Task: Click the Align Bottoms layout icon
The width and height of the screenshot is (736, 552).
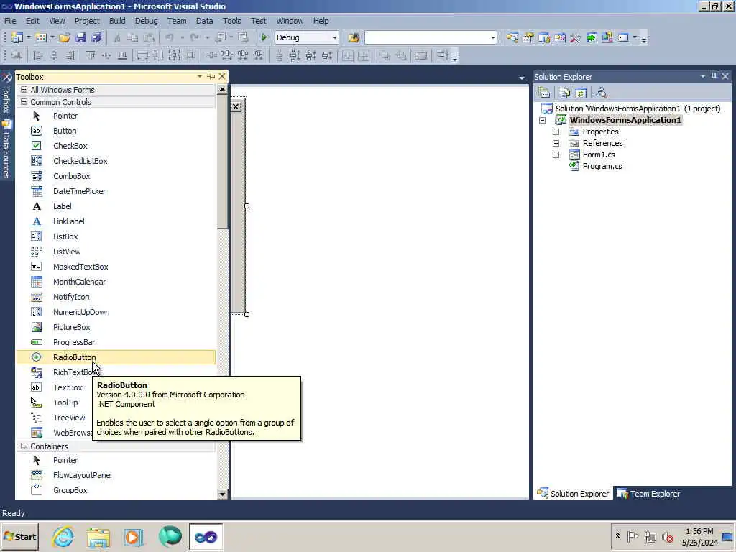Action: [x=122, y=56]
